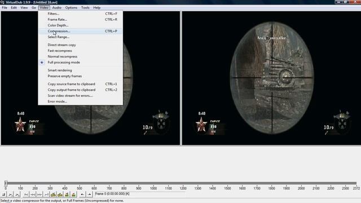This screenshot has height=203, width=361.
Task: Click timeline tick labeled 2300
Action: [345, 188]
